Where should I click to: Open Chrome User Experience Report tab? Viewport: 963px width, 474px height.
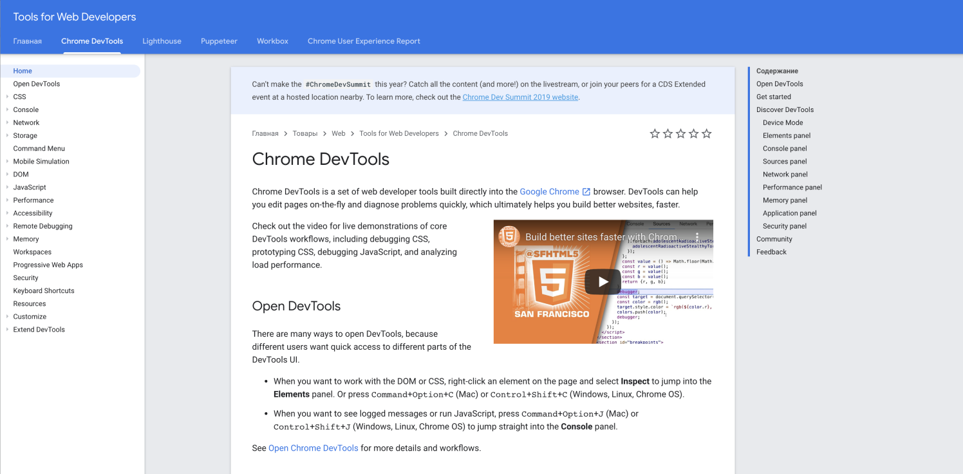[x=364, y=41]
